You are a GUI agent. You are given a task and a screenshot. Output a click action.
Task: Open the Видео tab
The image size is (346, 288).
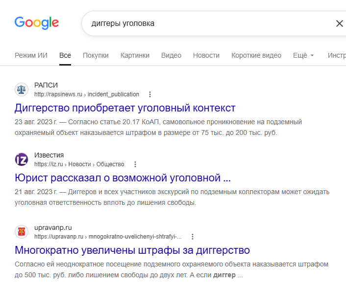(x=171, y=55)
